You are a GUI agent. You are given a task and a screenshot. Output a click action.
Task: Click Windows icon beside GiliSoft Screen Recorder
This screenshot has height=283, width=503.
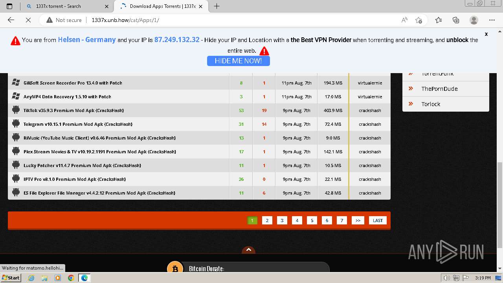16,83
